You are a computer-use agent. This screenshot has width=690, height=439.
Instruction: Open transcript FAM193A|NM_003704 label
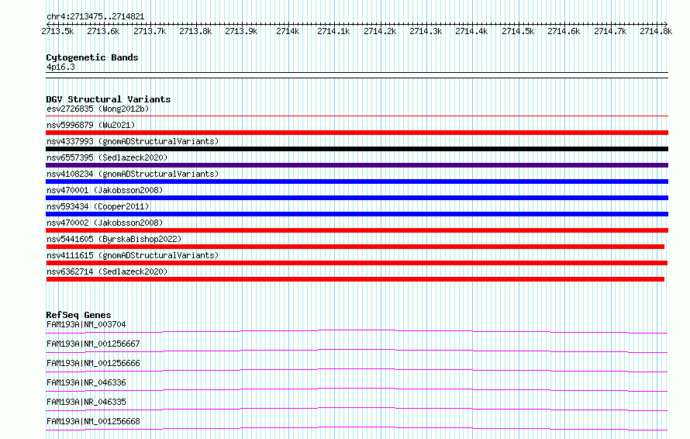point(86,324)
